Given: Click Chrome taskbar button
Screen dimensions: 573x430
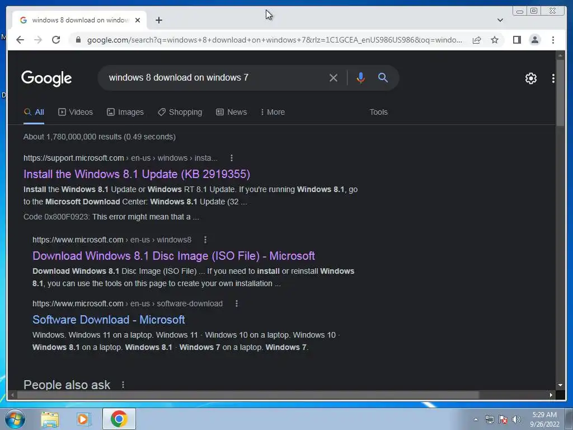Looking at the screenshot, I should (x=119, y=419).
